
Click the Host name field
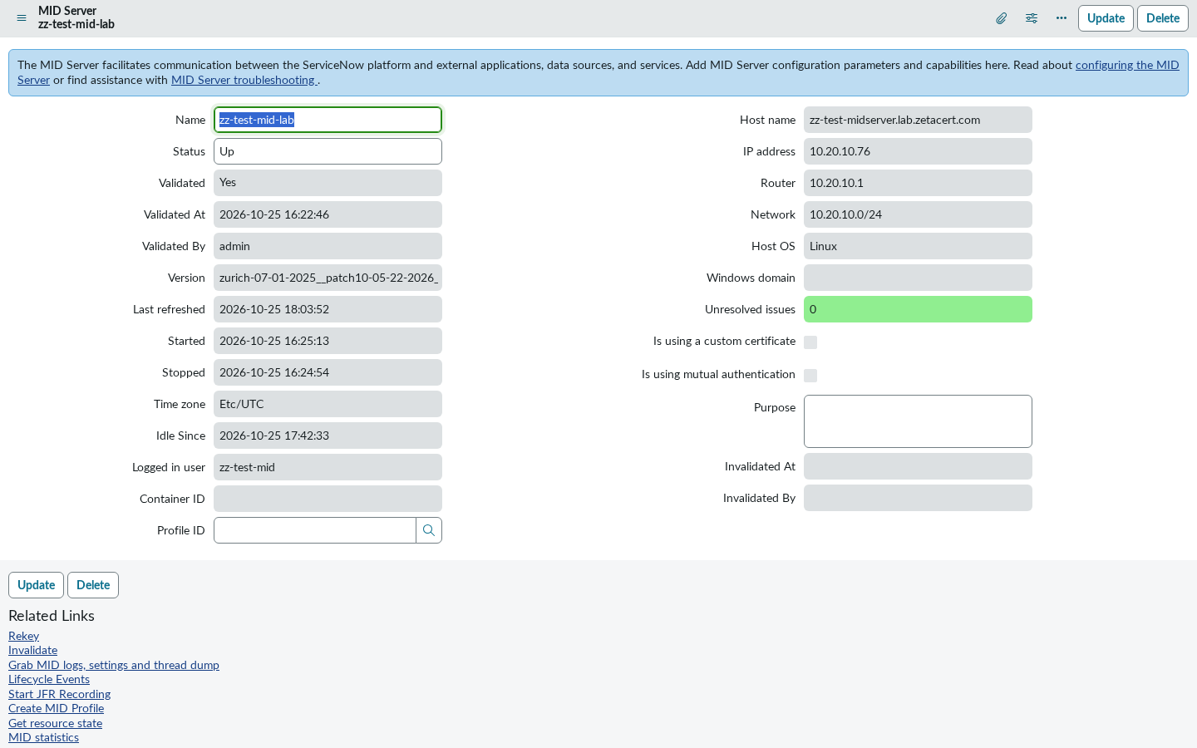point(918,120)
